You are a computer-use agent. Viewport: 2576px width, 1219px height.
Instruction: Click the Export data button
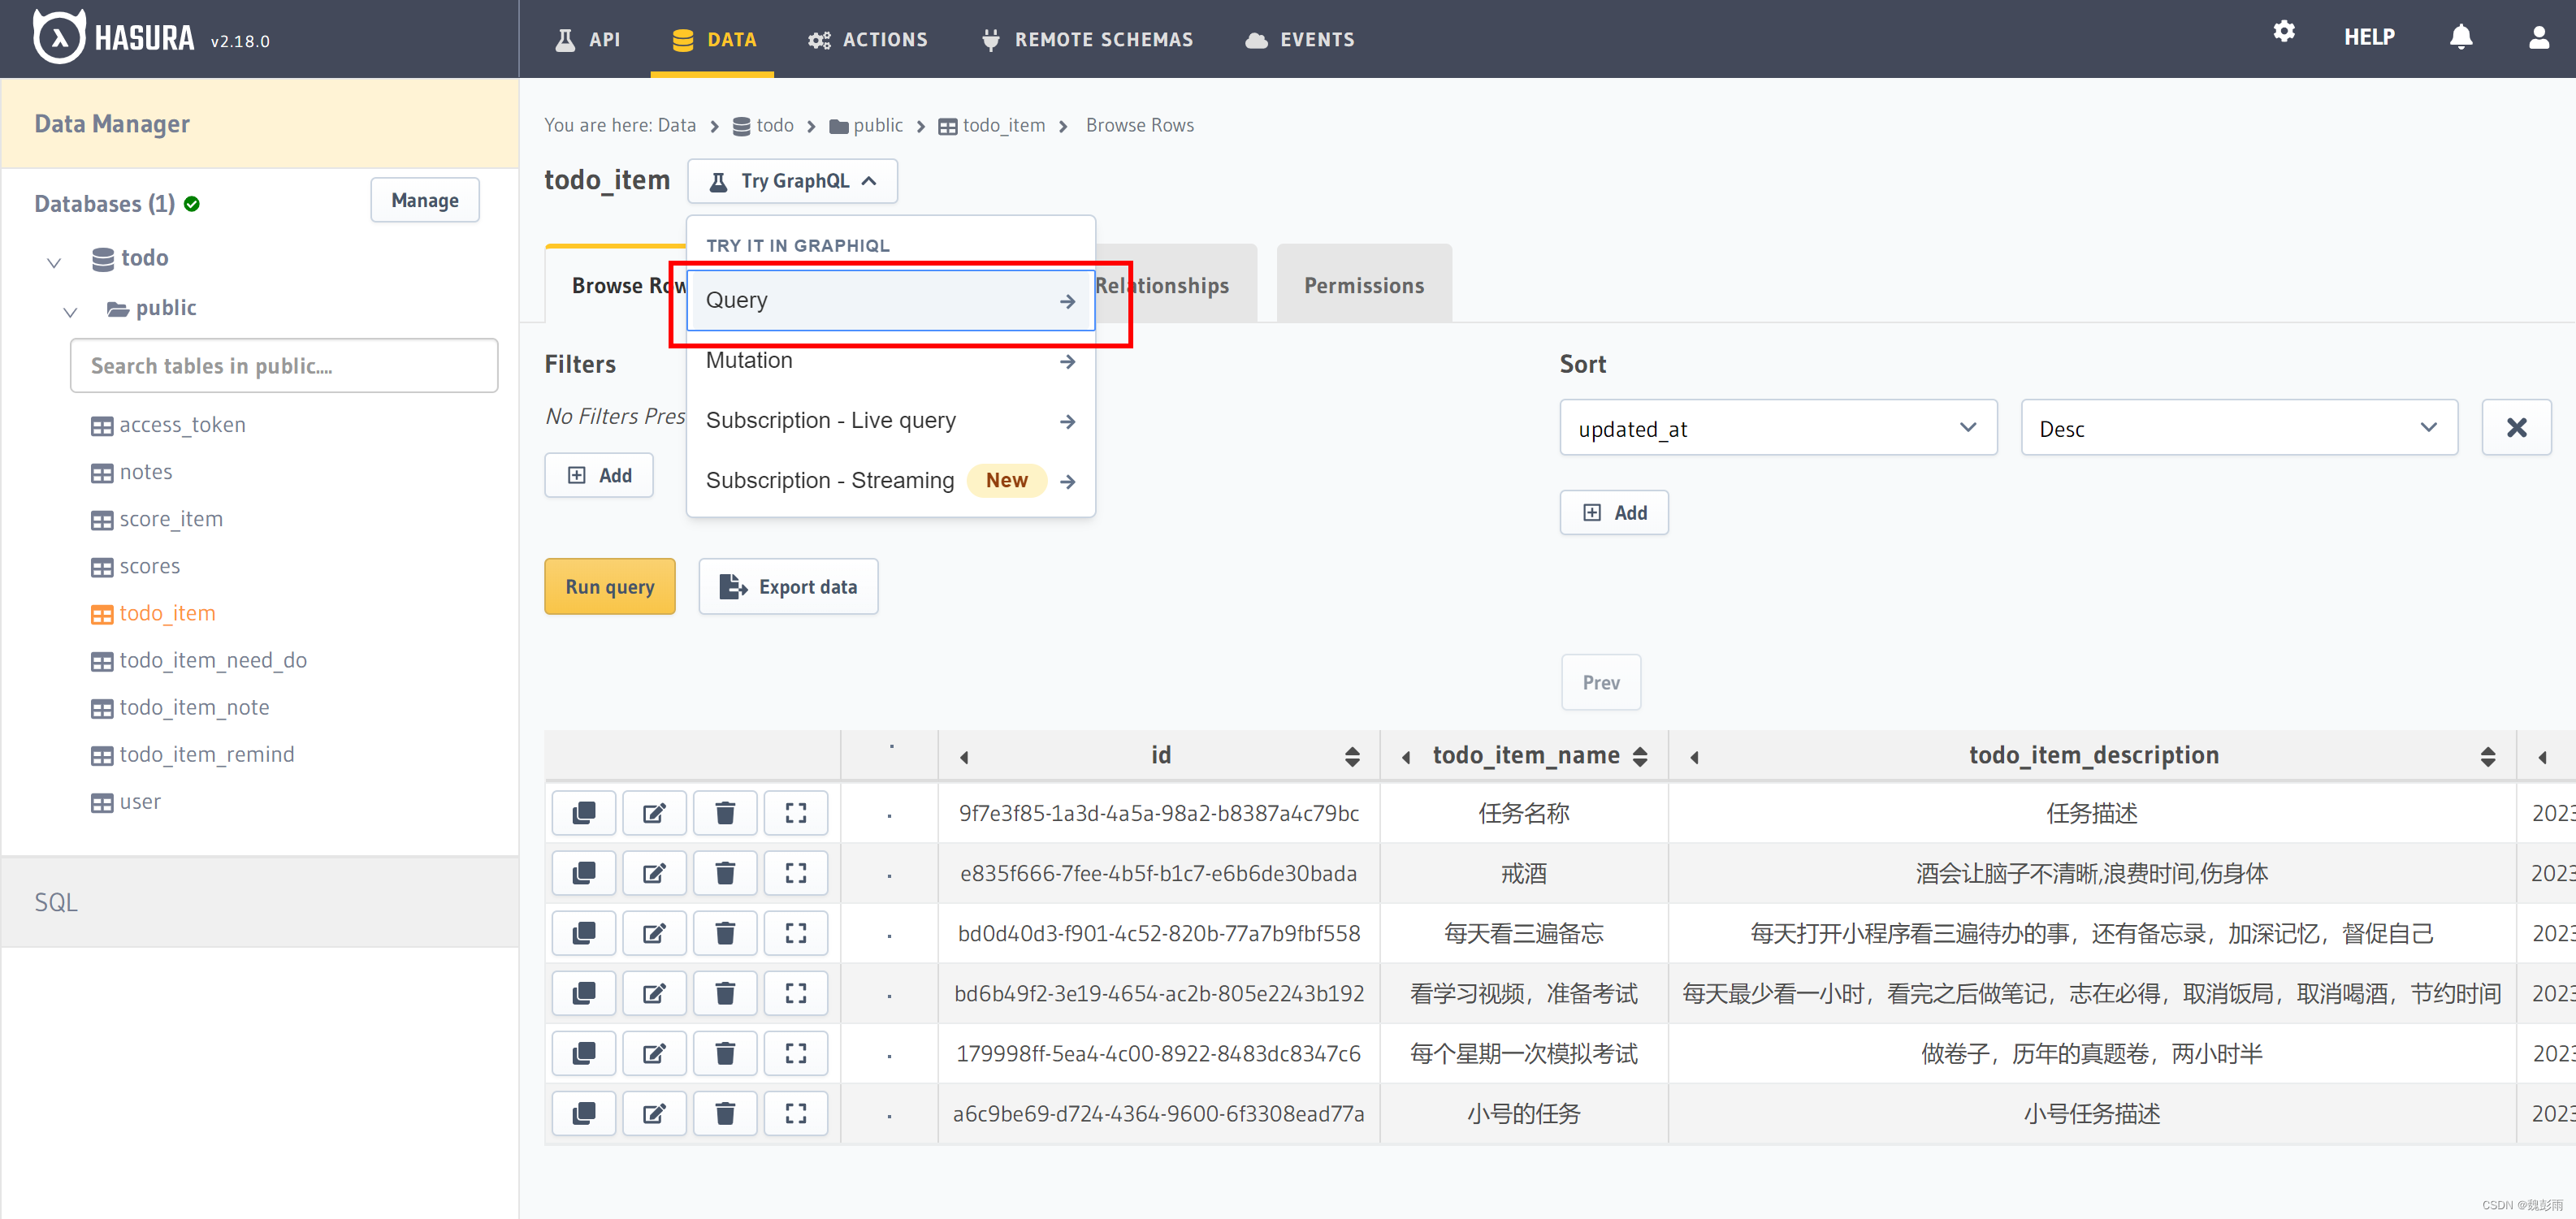(788, 587)
